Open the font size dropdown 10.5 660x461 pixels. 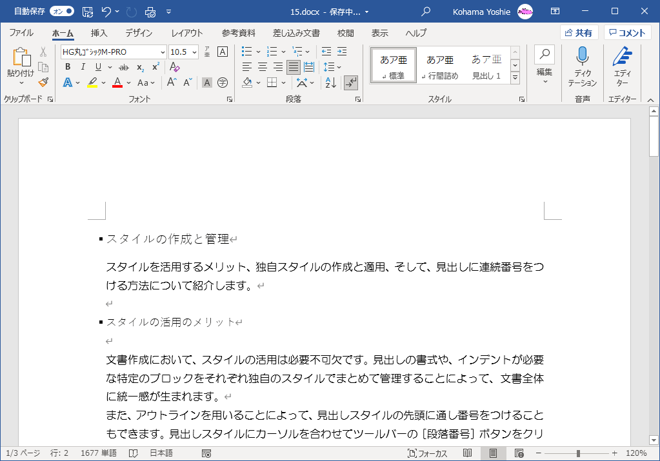click(x=194, y=52)
